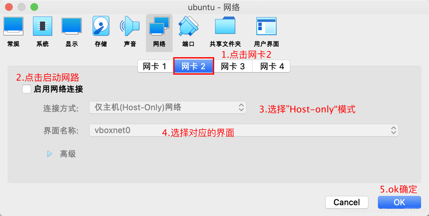Open the 显示 display settings icon
The image size is (429, 216).
pos(72,26)
